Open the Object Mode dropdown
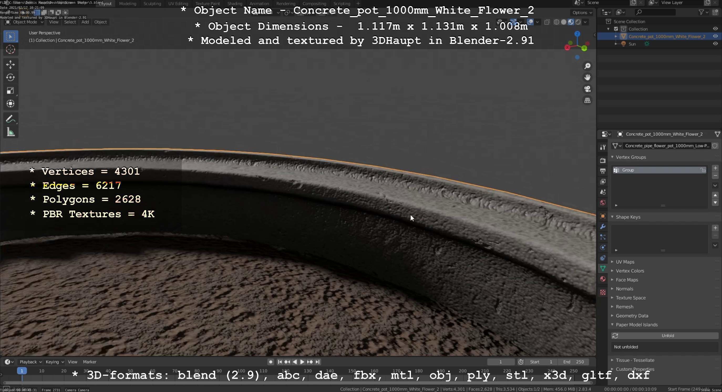The image size is (722, 392). pos(24,22)
